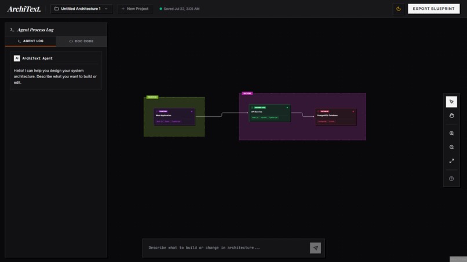Zoom in on the canvas
The width and height of the screenshot is (467, 262).
point(451,133)
